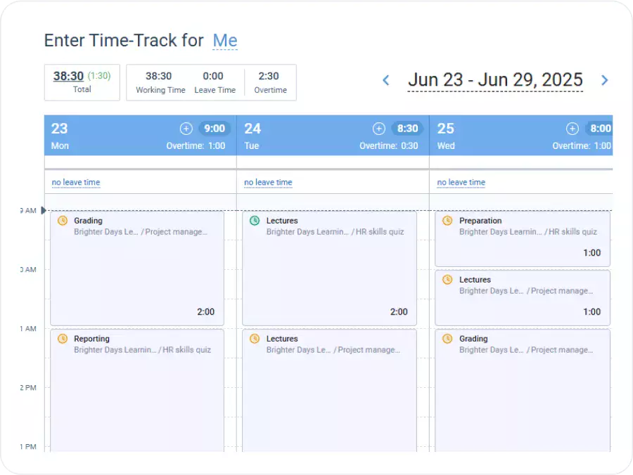Add a time entry on Wednesday June 25
This screenshot has height=475, width=633.
tap(572, 129)
